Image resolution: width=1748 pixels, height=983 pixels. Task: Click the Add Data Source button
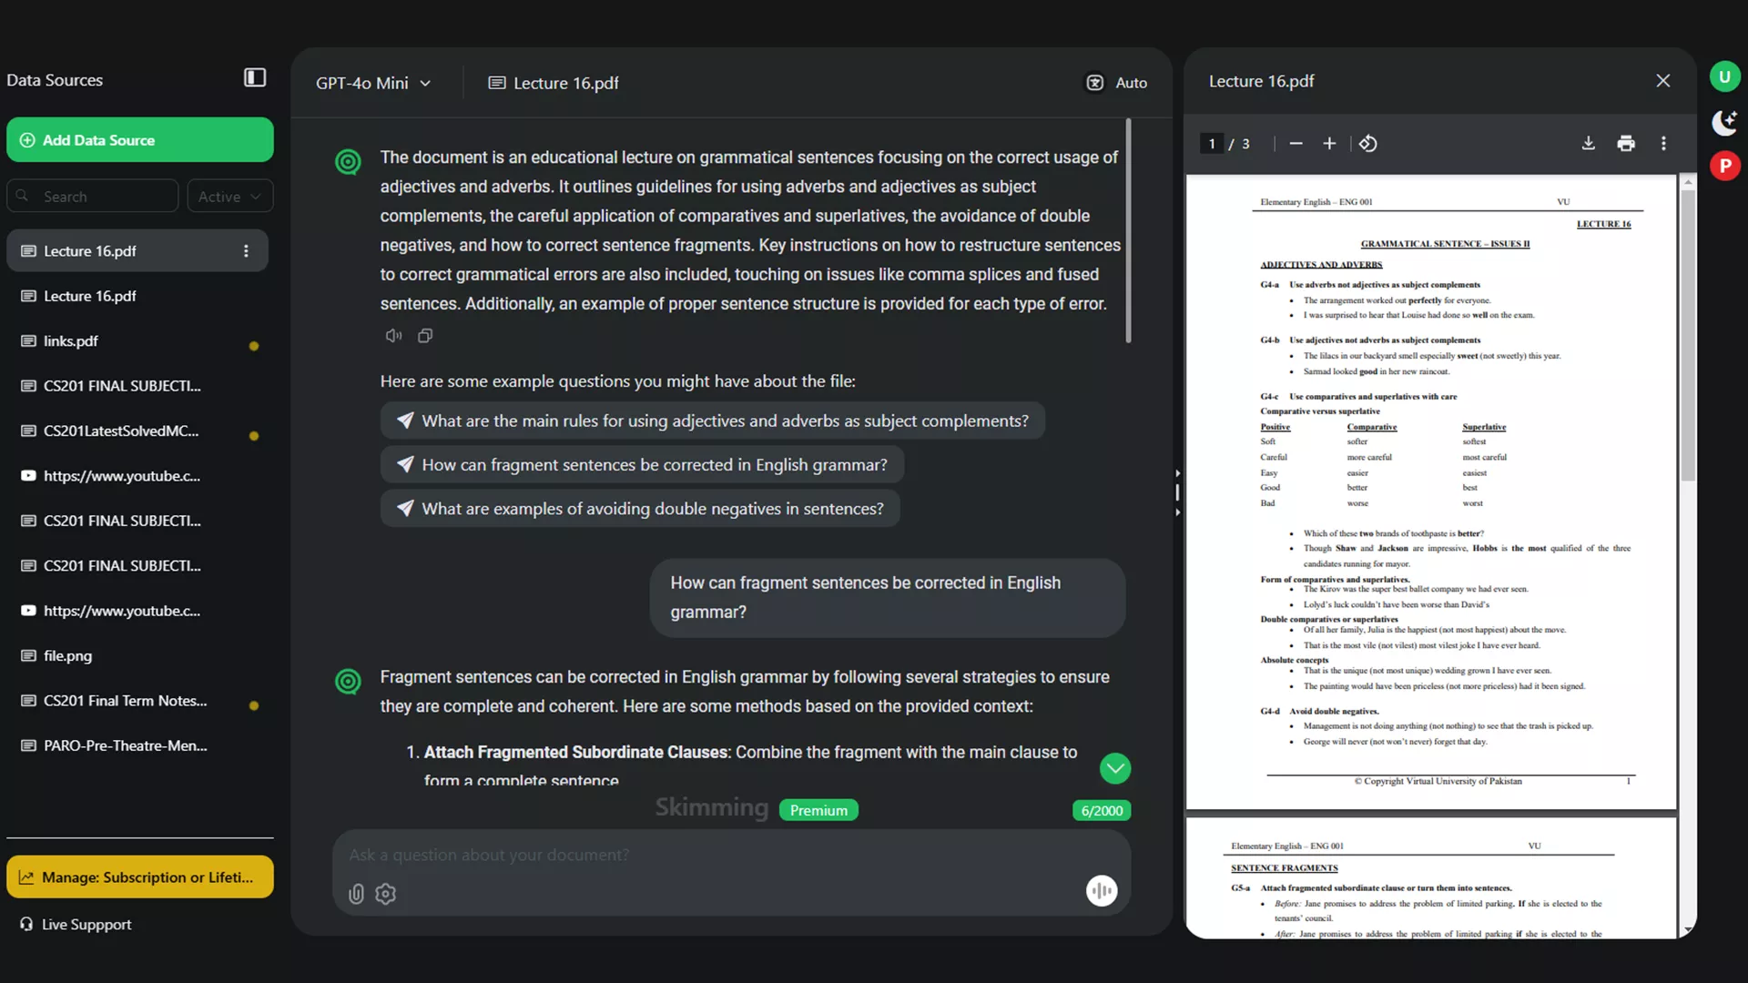140,140
